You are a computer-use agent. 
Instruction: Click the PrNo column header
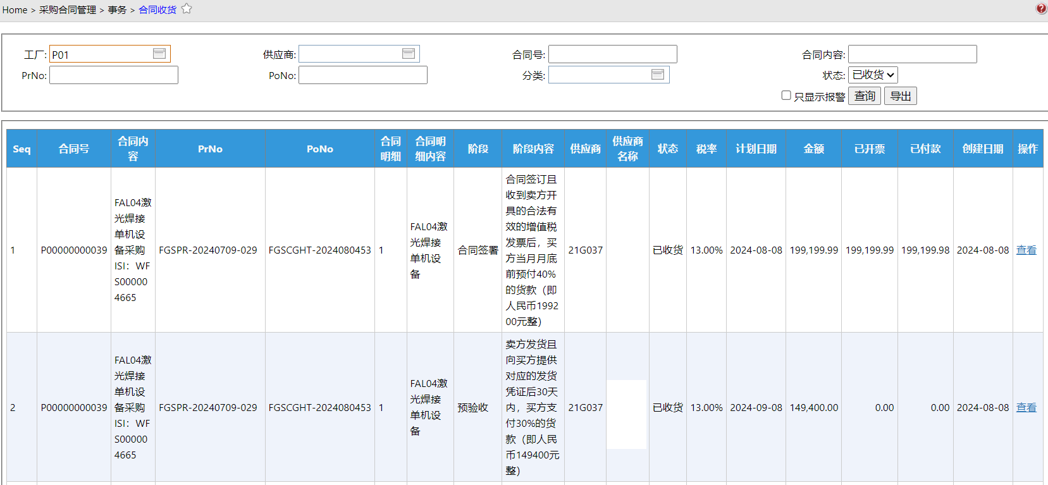coord(210,149)
